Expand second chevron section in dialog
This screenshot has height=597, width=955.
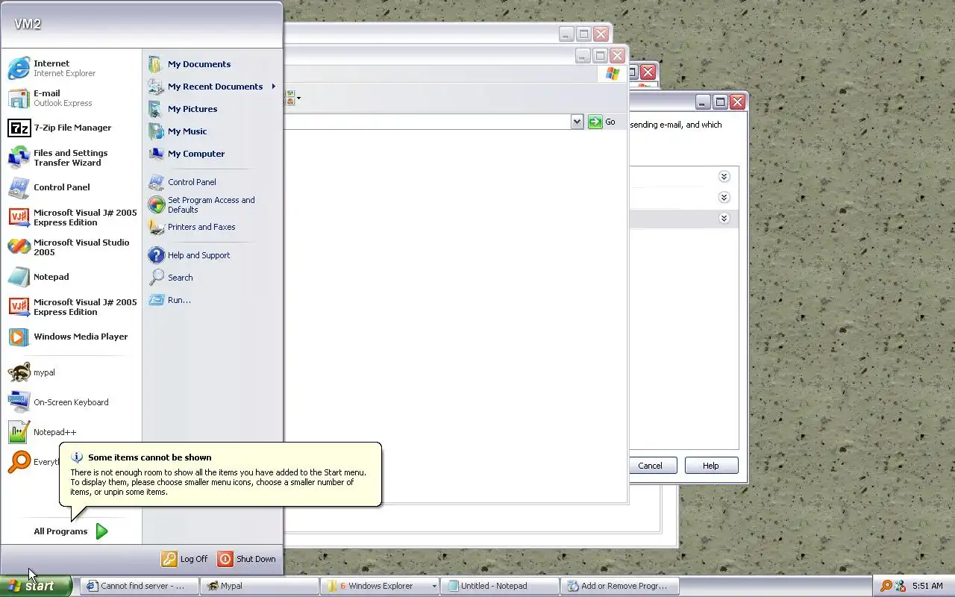[724, 198]
